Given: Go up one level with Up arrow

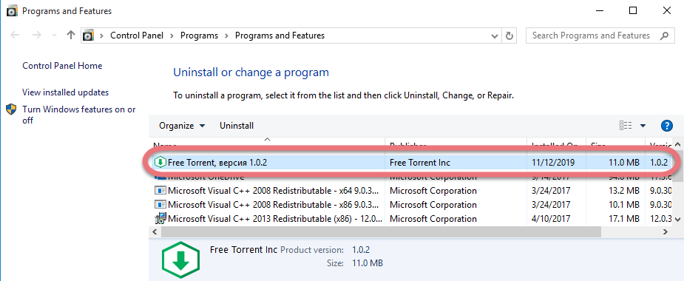Looking at the screenshot, I should click(x=71, y=35).
